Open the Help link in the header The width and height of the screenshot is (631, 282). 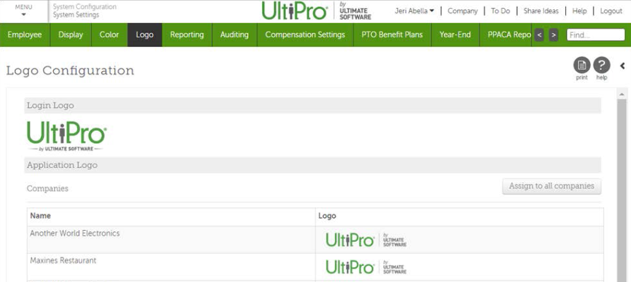coord(579,11)
